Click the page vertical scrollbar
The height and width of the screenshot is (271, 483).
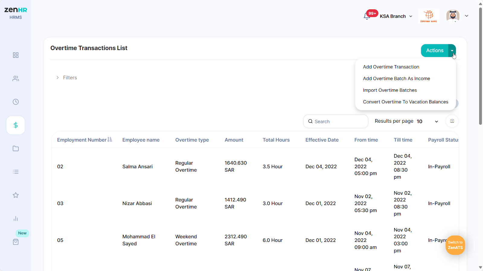coord(481,66)
